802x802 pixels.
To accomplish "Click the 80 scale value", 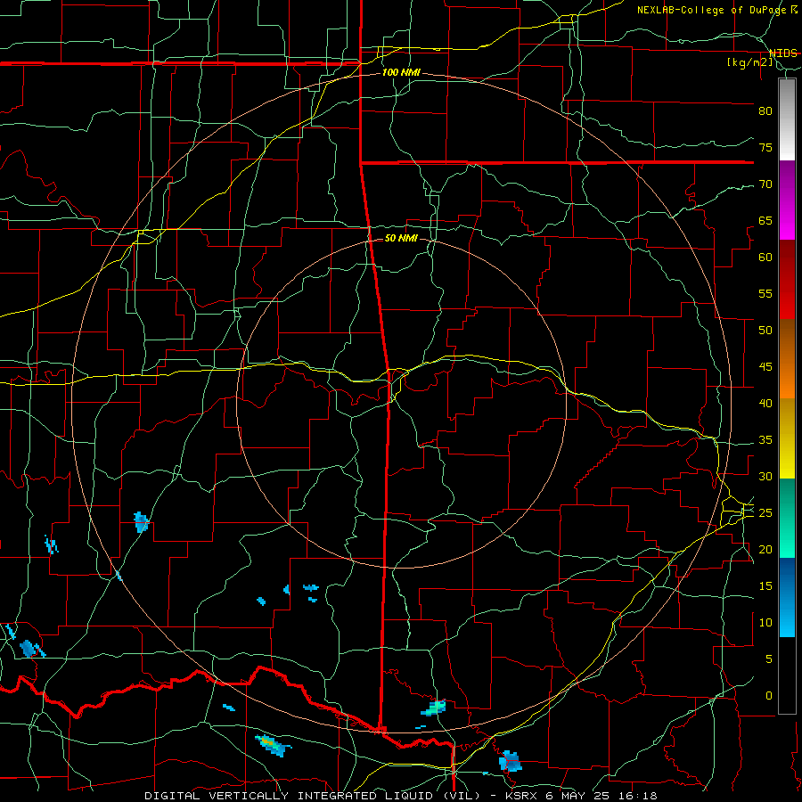I will click(x=765, y=111).
